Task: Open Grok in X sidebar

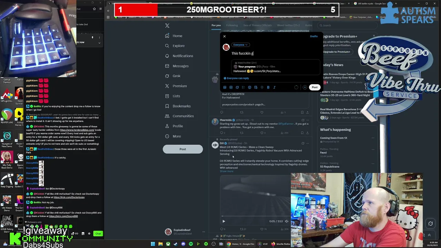Action: [x=173, y=76]
